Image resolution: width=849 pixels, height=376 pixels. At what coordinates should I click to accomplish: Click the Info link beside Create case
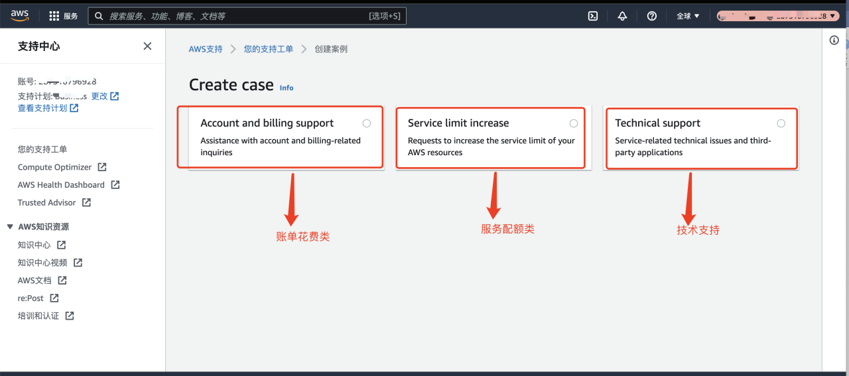coord(287,88)
